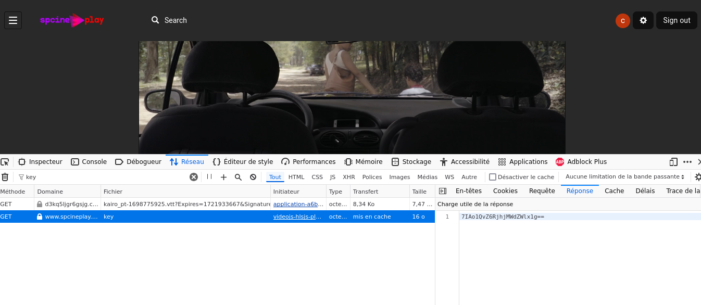Clear the network log with trash icon
The image size is (701, 305).
[x=5, y=177]
